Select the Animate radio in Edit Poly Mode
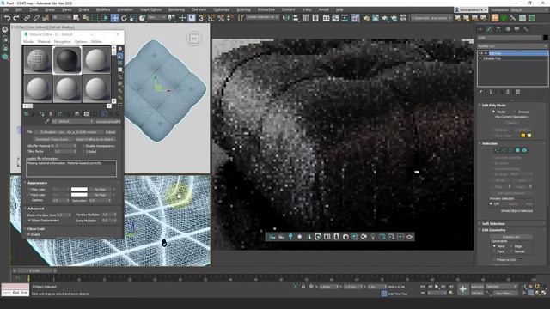This screenshot has height=309, width=550. click(516, 112)
